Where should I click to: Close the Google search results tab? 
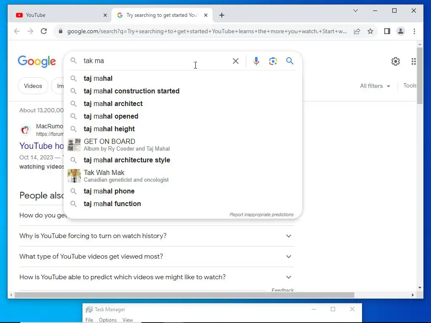click(x=205, y=15)
